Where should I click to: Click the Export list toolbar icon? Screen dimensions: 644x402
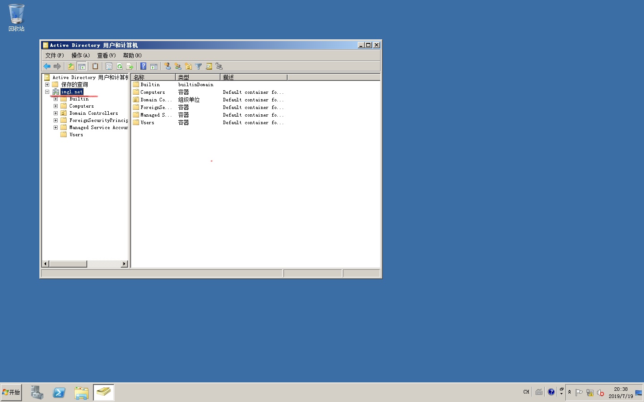point(130,67)
